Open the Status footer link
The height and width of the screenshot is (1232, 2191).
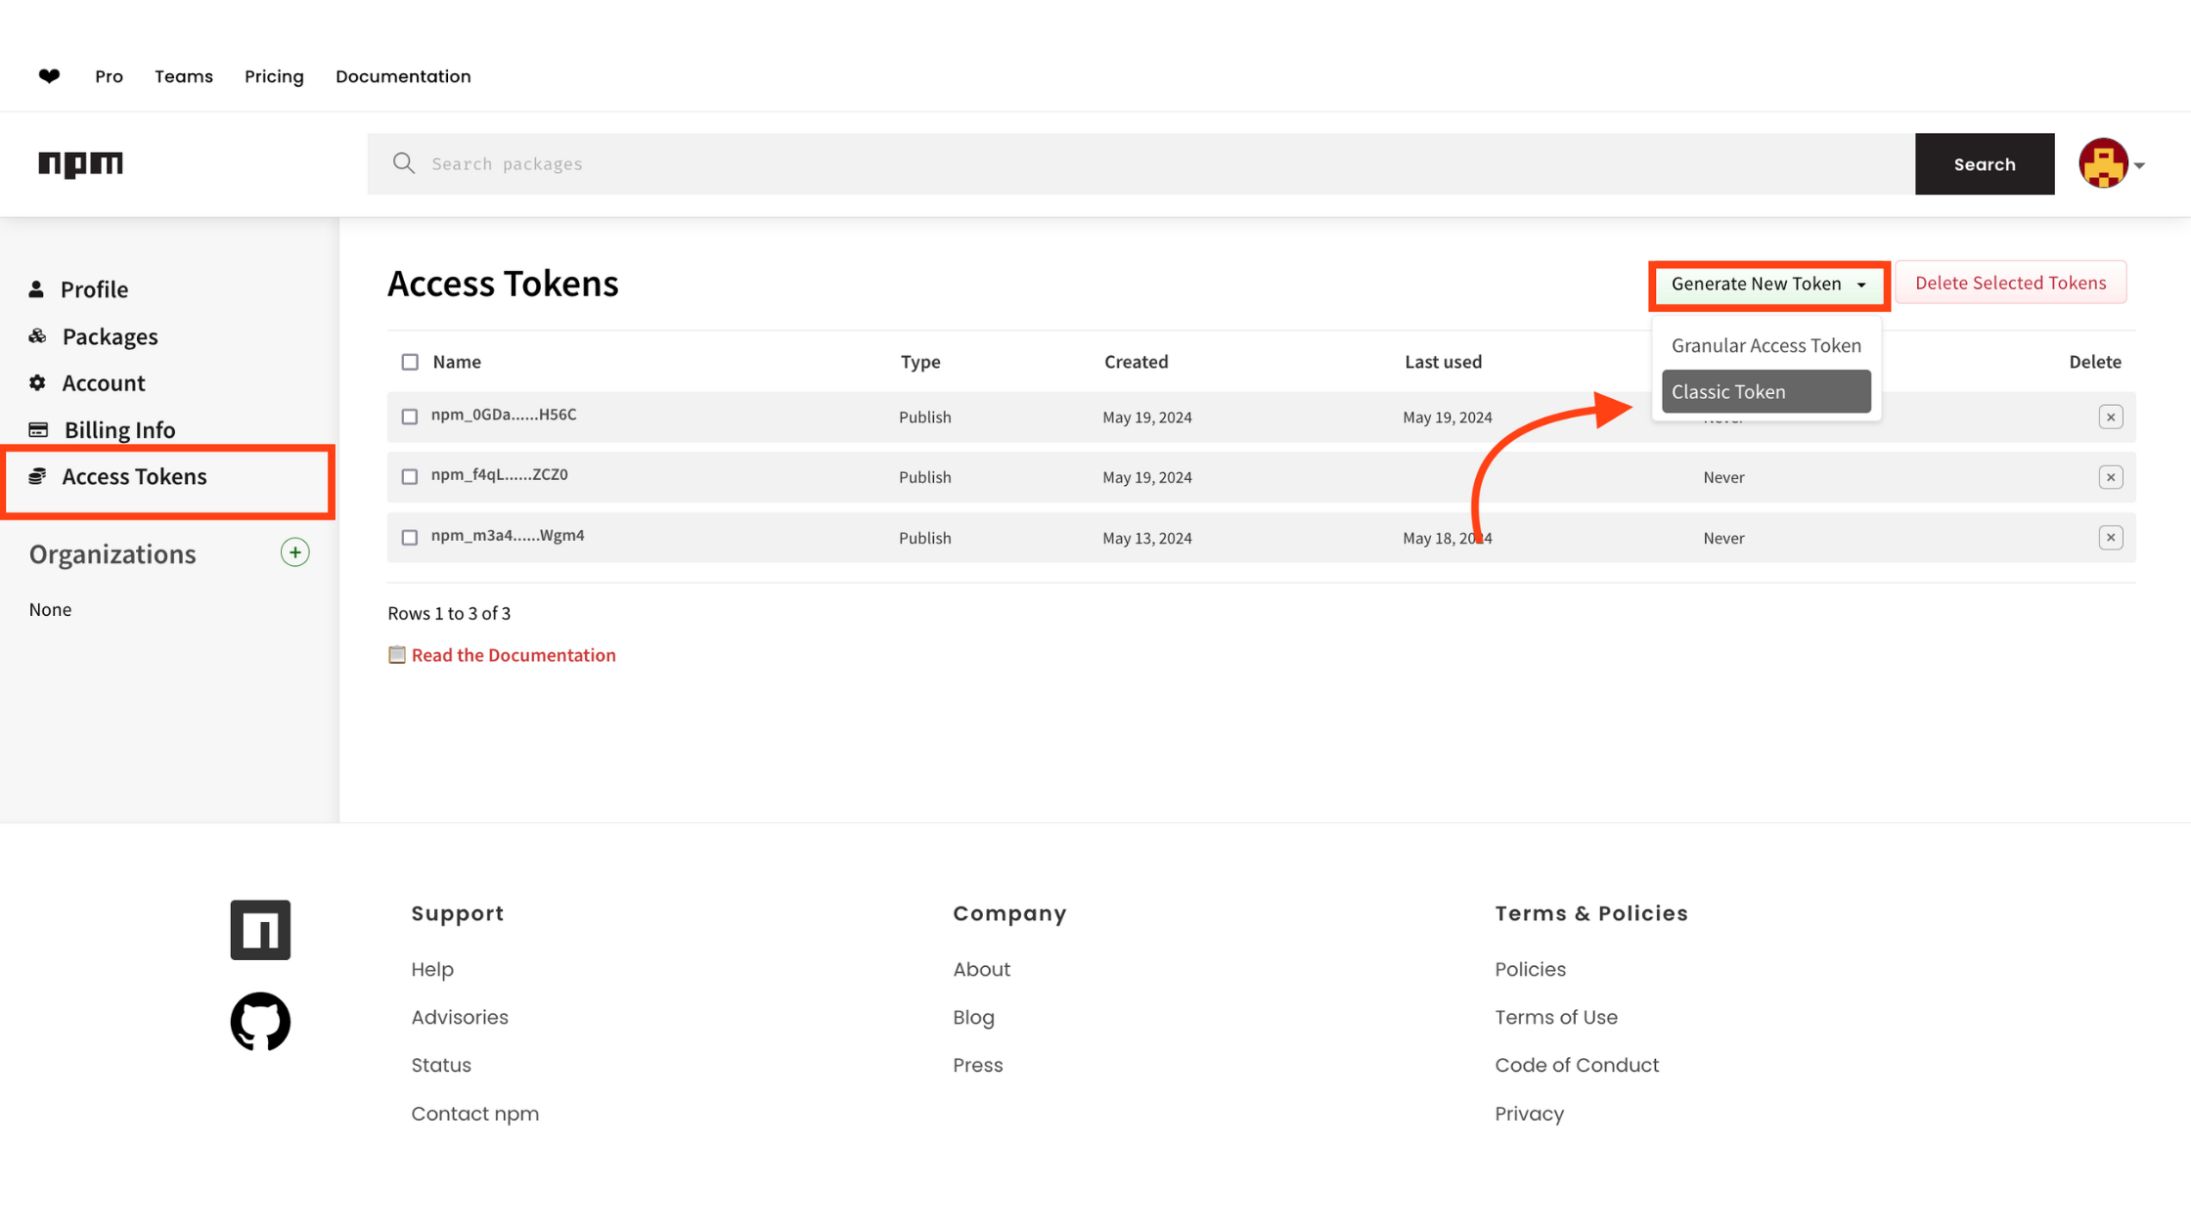[x=441, y=1065]
